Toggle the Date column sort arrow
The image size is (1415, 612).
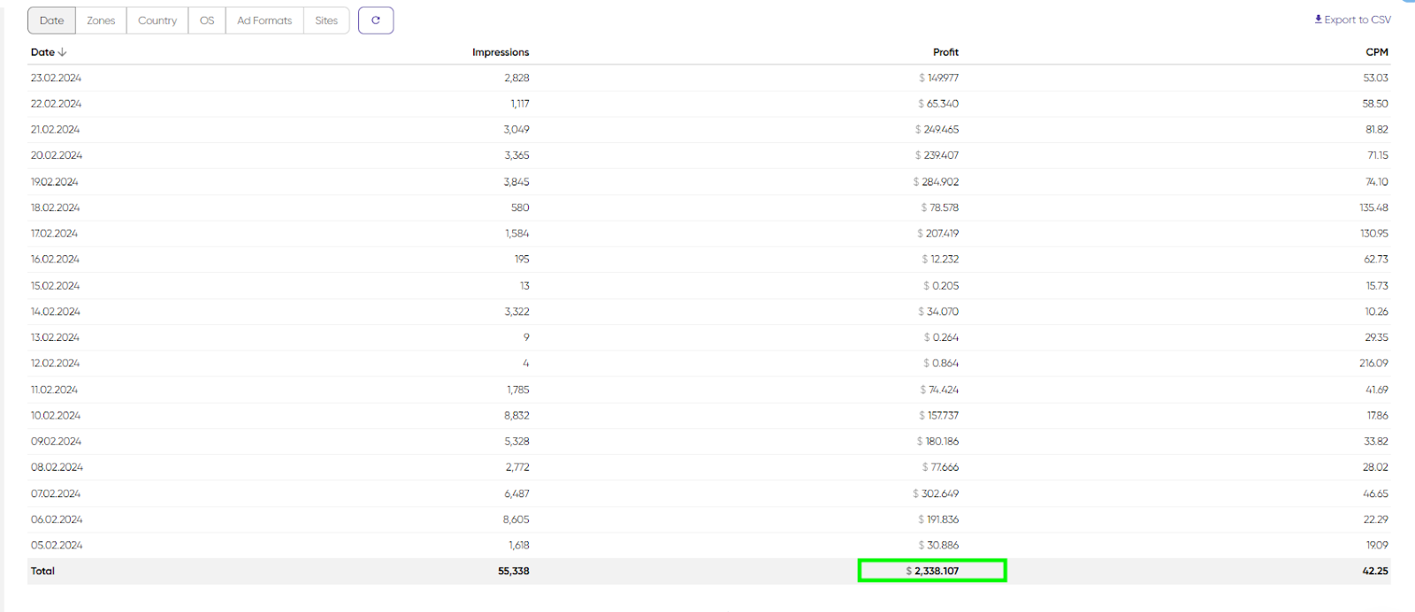pyautogui.click(x=62, y=52)
